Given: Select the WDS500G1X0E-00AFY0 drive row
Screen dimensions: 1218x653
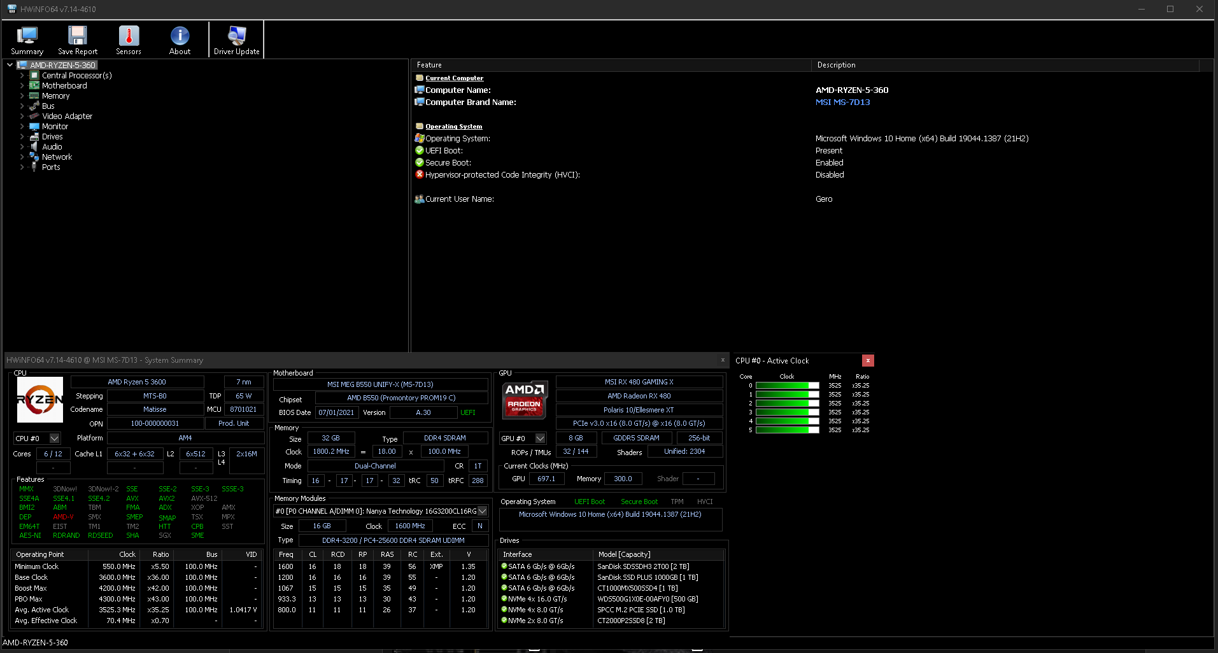Looking at the screenshot, I should 611,599.
